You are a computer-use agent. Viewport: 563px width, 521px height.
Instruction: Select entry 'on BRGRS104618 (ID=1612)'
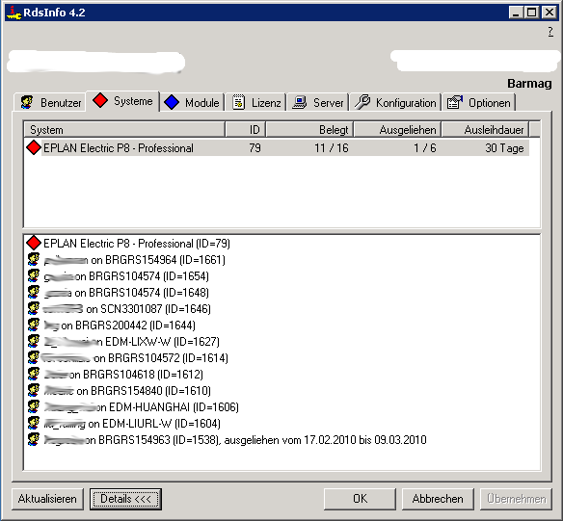click(136, 375)
